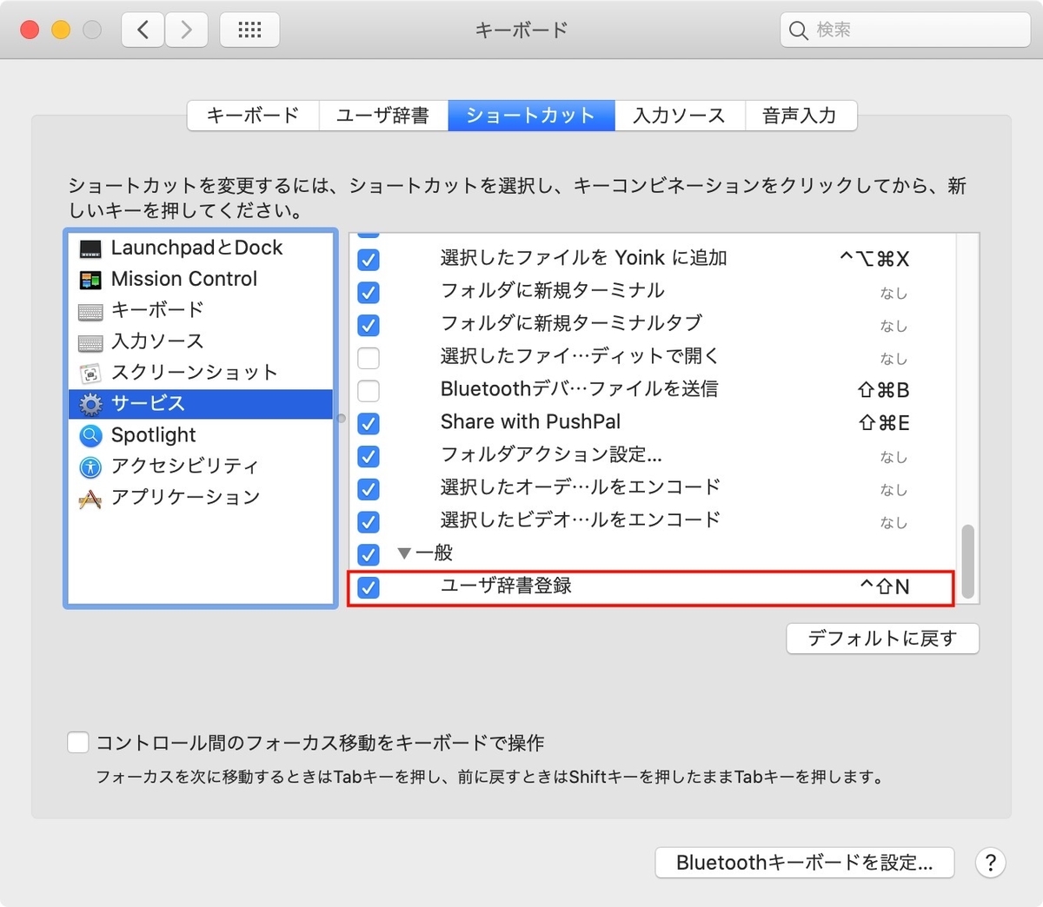
Task: Collapse the 一般 disclosure triangle
Action: [x=403, y=553]
